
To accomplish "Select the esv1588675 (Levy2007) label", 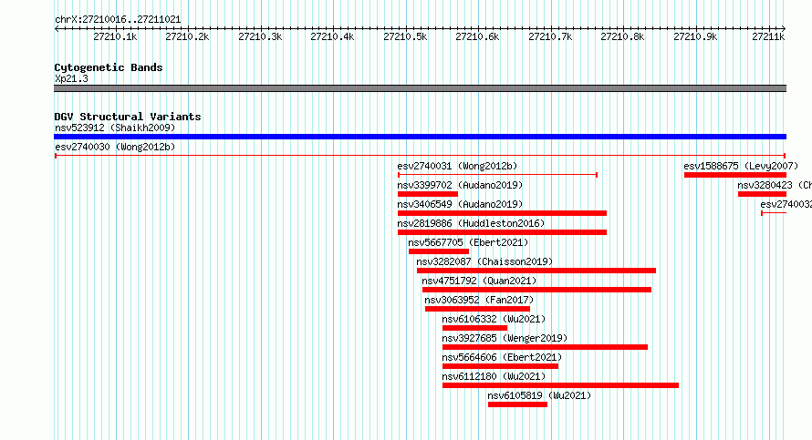I will click(741, 166).
